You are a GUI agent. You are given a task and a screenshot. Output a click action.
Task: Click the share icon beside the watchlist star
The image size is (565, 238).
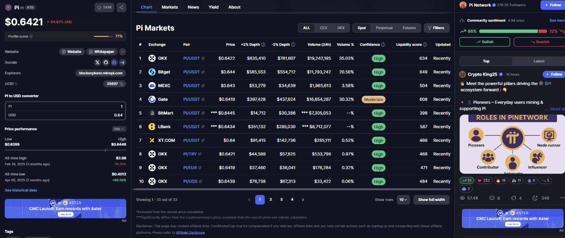[x=121, y=8]
